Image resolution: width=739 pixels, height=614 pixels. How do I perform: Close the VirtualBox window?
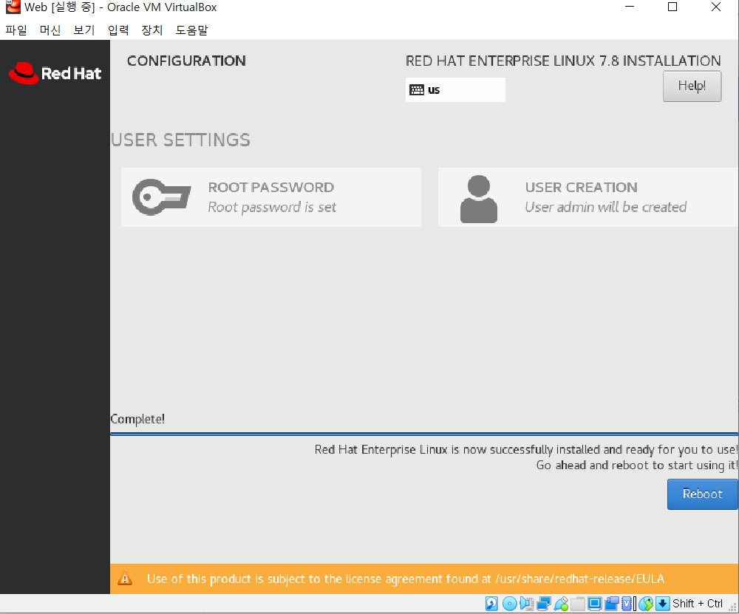coord(716,7)
